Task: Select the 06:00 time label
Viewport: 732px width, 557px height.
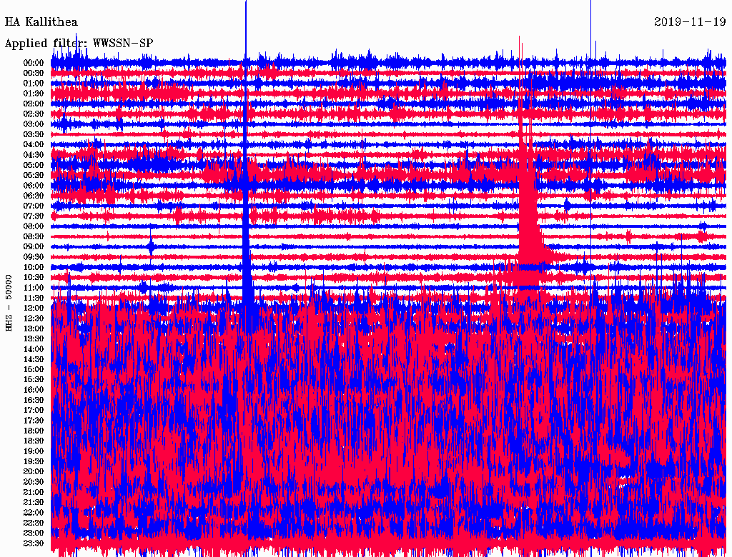Action: [x=34, y=186]
